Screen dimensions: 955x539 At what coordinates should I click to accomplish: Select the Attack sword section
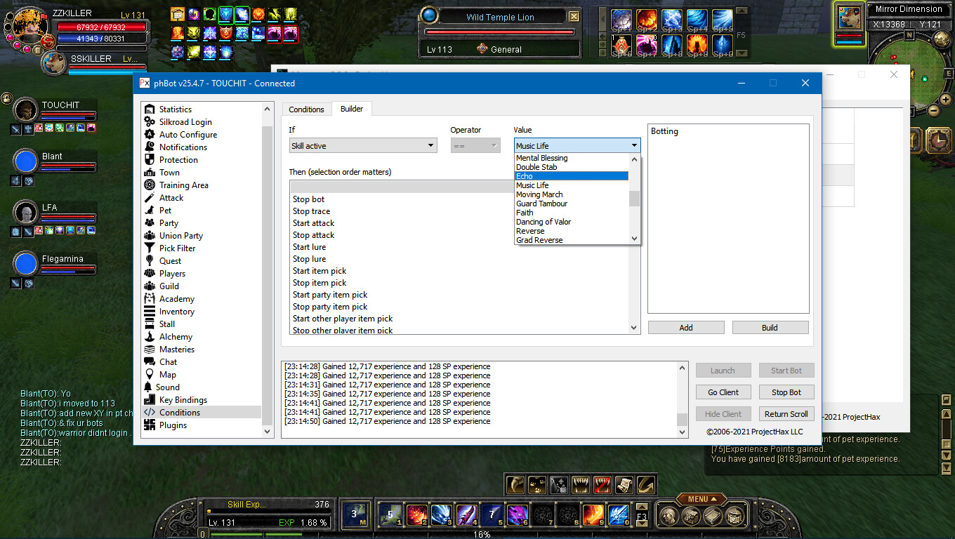(x=171, y=198)
